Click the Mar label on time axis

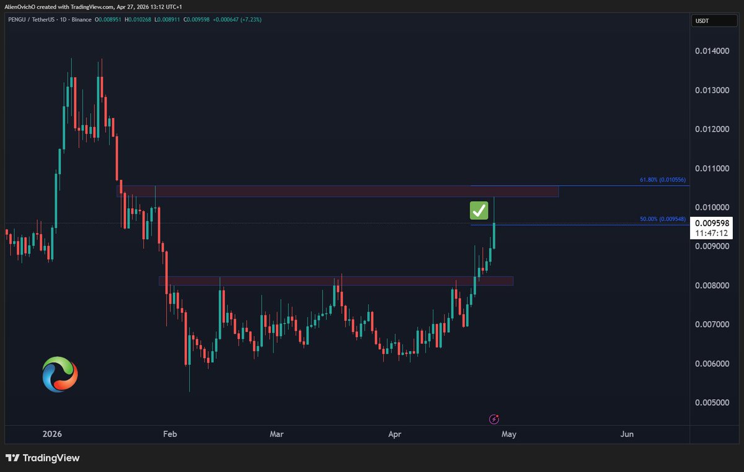coord(277,434)
